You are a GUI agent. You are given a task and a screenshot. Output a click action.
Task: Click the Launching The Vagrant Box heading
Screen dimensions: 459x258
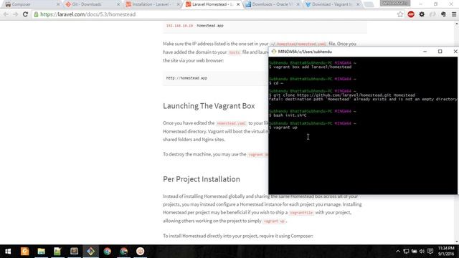[209, 106]
